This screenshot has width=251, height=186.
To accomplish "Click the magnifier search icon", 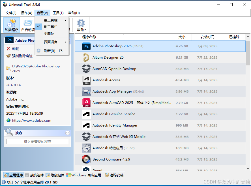I will tap(9, 132).
